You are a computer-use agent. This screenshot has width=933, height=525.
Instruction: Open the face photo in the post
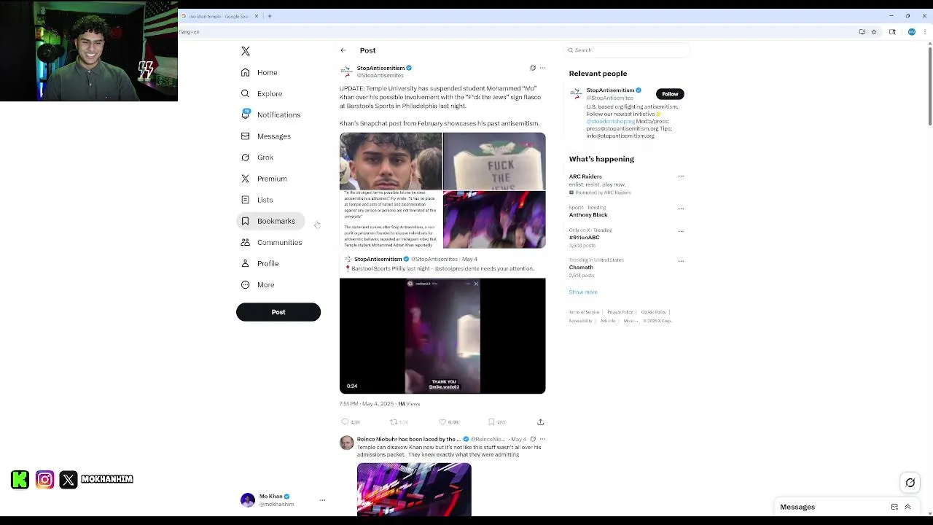point(391,161)
